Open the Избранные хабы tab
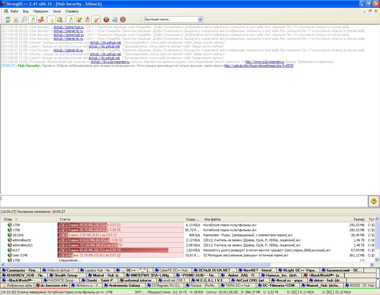 [x=17, y=286]
